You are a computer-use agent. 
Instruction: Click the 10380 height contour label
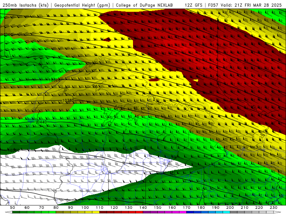tap(68, 100)
